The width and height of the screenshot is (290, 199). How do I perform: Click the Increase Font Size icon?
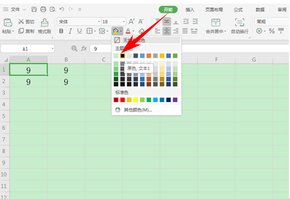coord(131,21)
